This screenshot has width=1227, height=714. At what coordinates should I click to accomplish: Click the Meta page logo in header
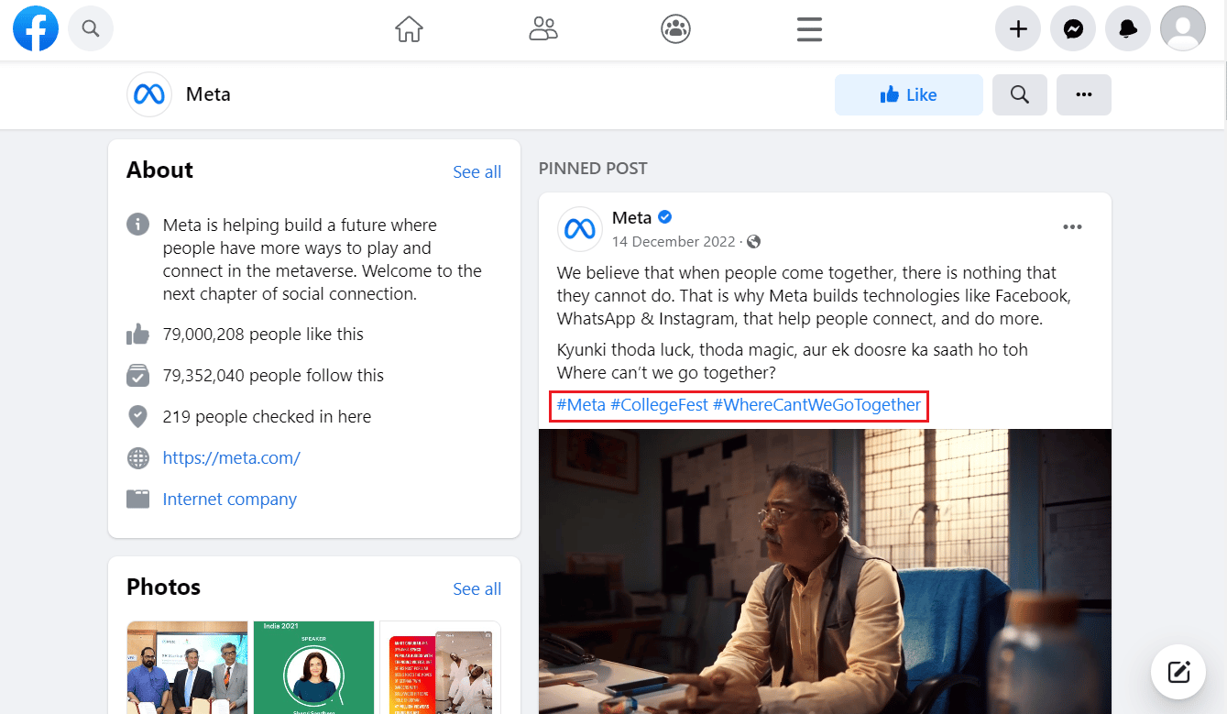click(149, 94)
